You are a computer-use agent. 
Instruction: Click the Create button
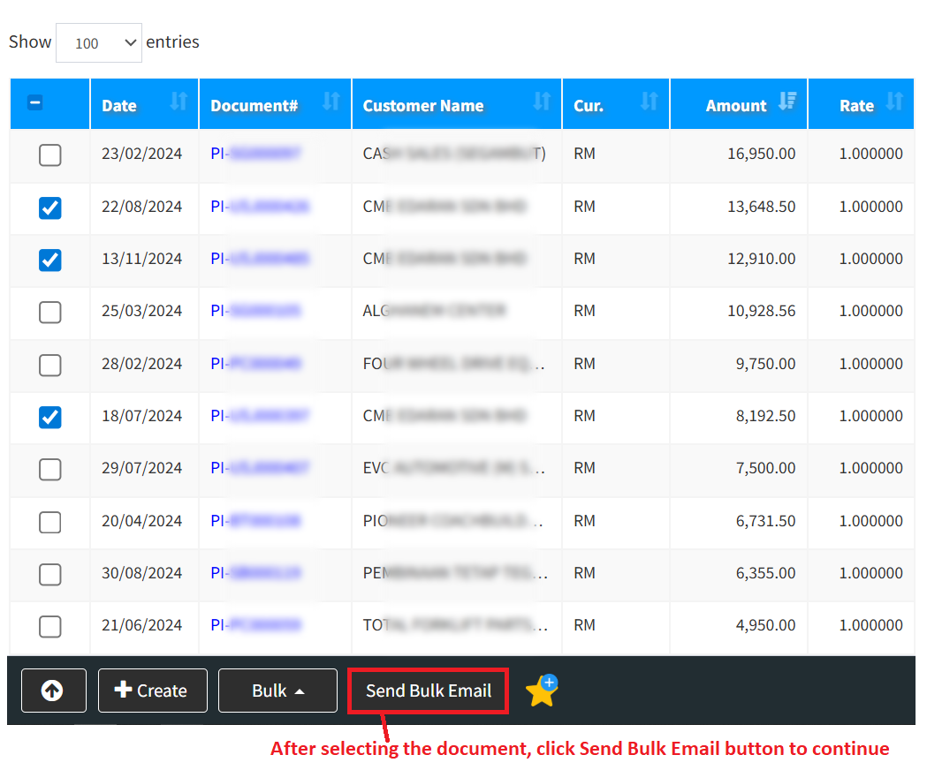tap(152, 691)
